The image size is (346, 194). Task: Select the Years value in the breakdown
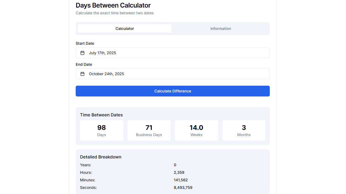[175, 165]
